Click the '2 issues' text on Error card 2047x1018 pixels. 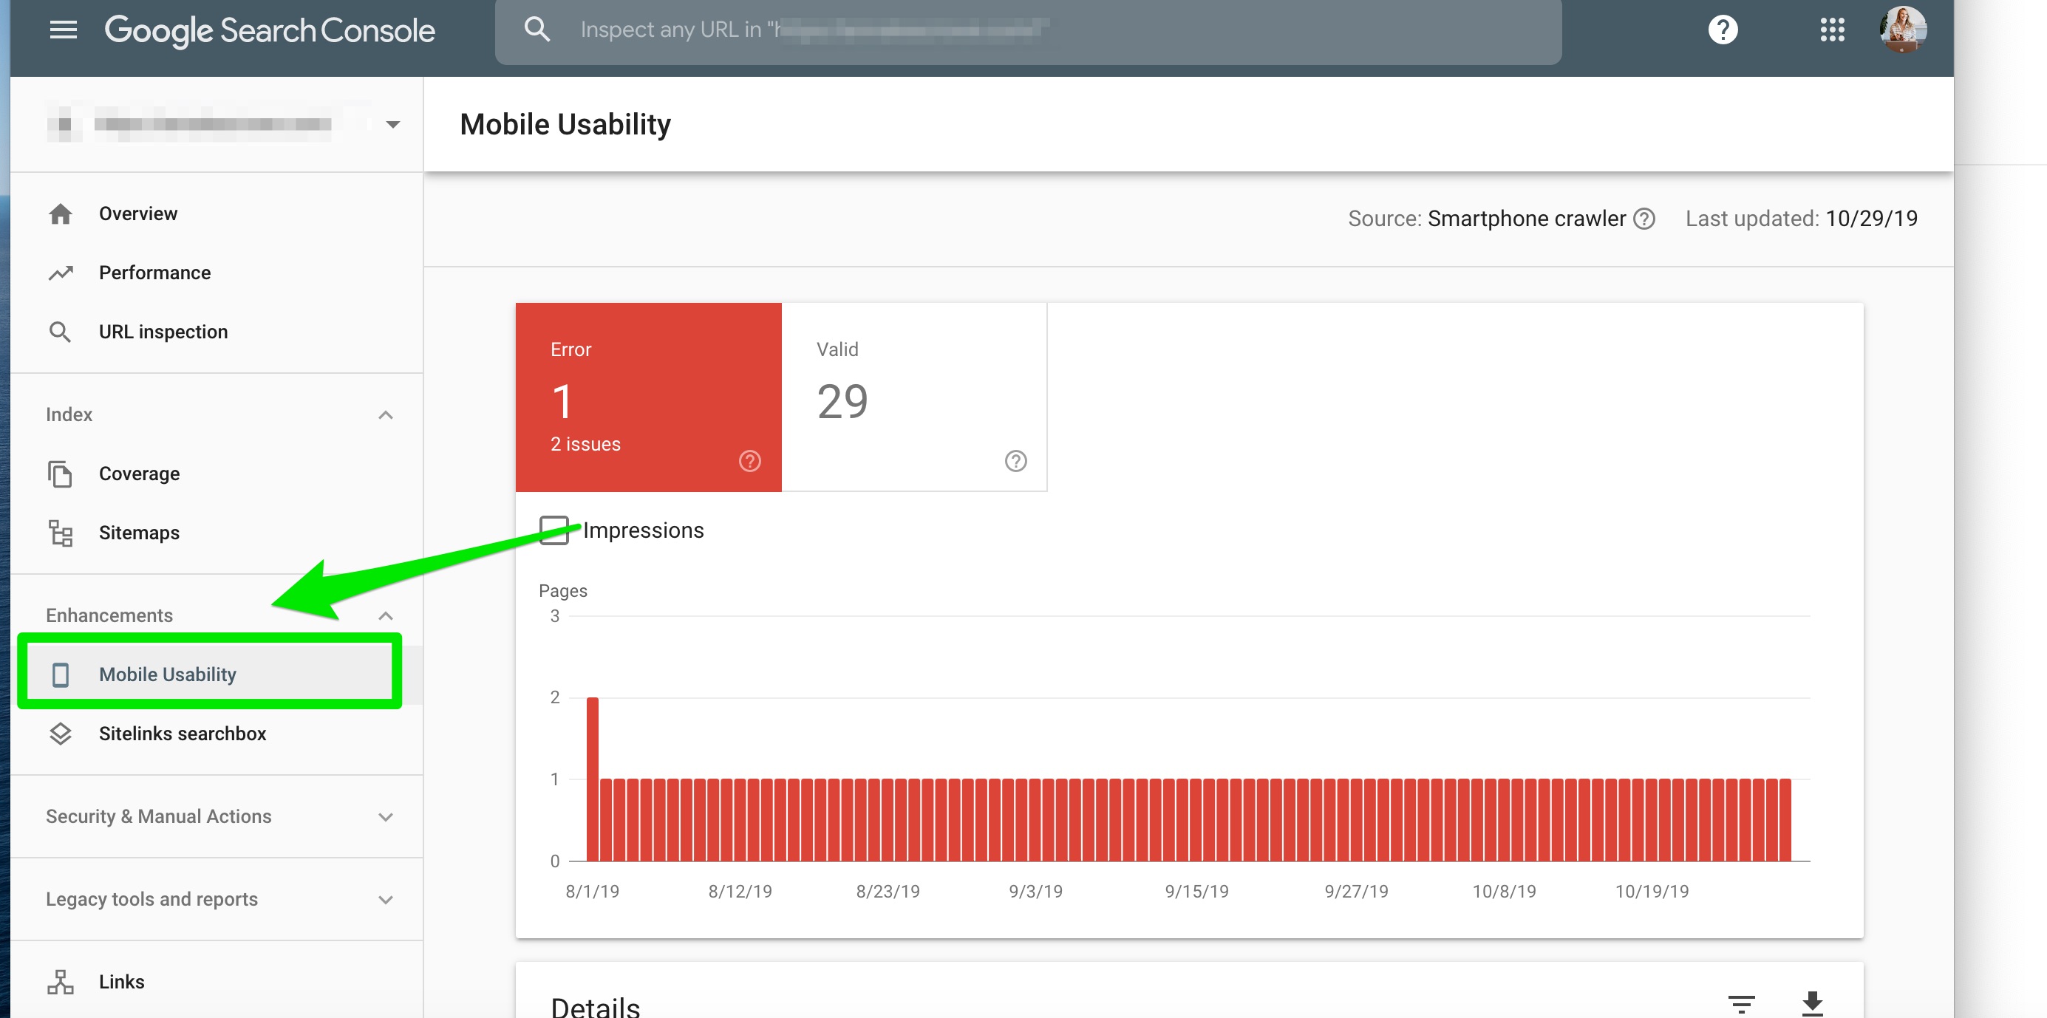pos(586,444)
